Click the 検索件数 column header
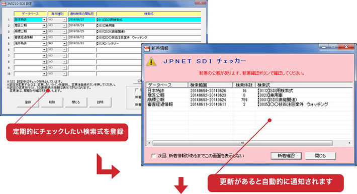Screen dimensions: 357x194 pos(244,85)
